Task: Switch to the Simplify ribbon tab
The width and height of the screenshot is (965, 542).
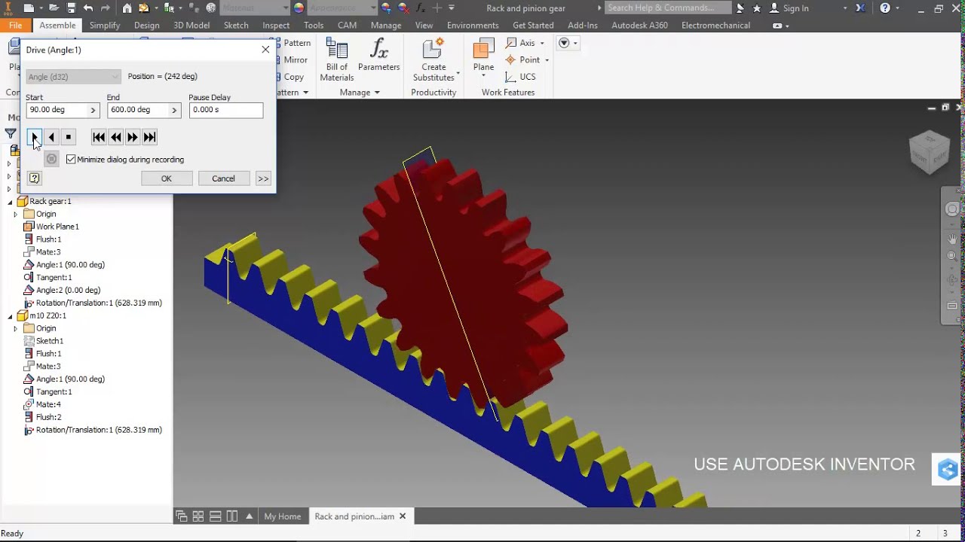Action: click(x=105, y=25)
